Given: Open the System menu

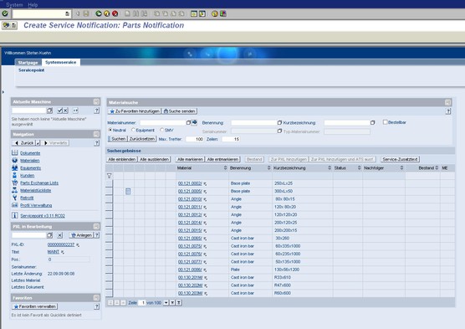Looking at the screenshot, I should coord(14,5).
